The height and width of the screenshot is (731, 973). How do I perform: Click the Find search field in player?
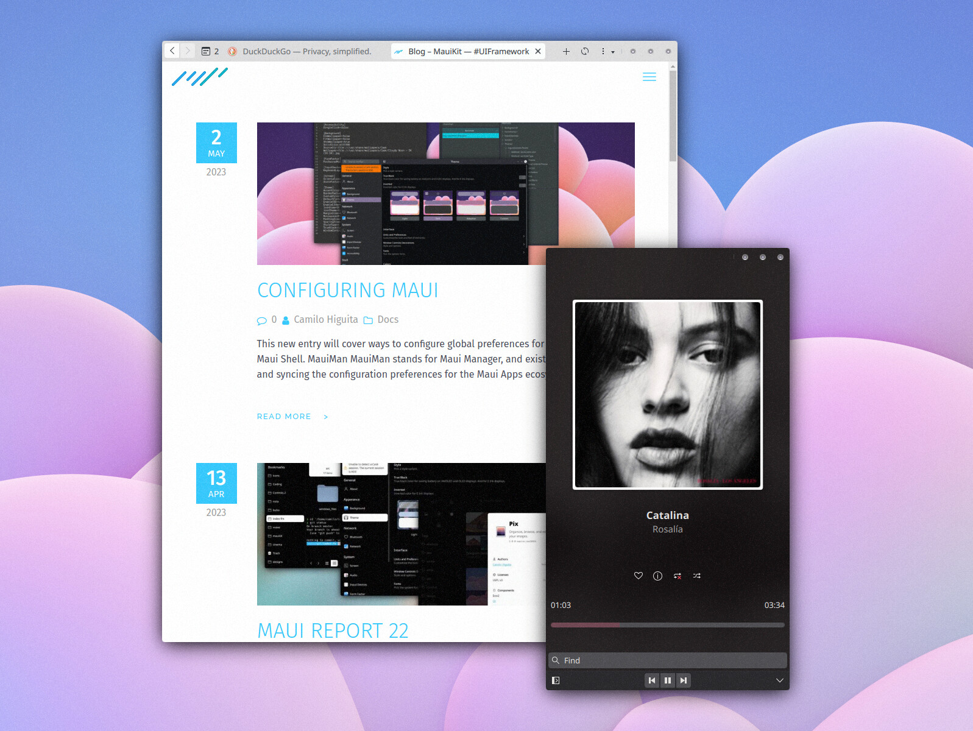point(668,660)
